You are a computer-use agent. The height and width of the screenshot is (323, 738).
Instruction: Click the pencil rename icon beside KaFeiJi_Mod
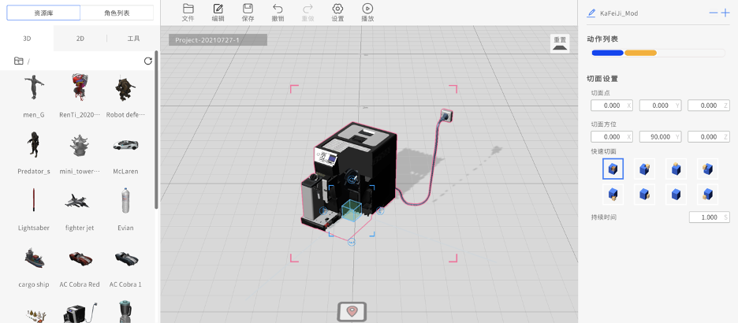pos(591,13)
